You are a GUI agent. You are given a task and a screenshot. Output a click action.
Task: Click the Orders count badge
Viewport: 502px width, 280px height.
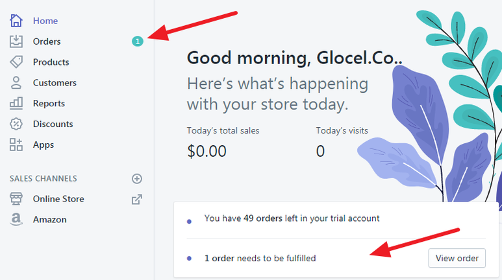[x=137, y=41]
